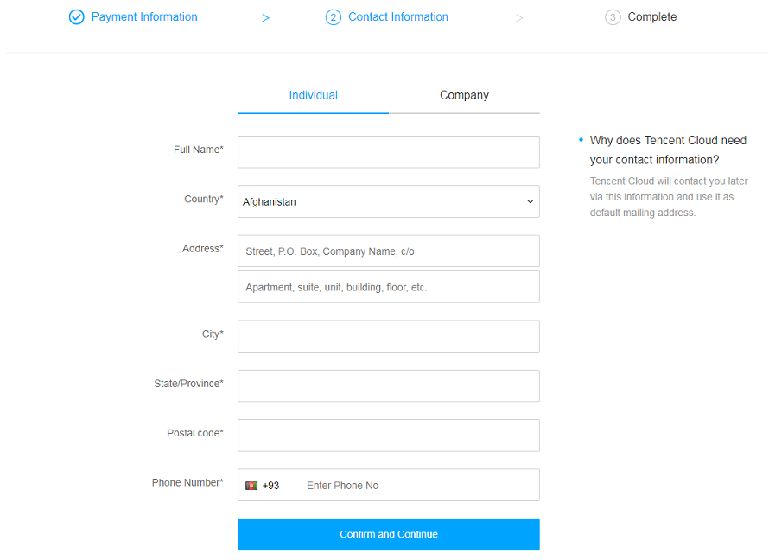Select the Postal code field
Screen dimensions: 769x560
click(388, 435)
